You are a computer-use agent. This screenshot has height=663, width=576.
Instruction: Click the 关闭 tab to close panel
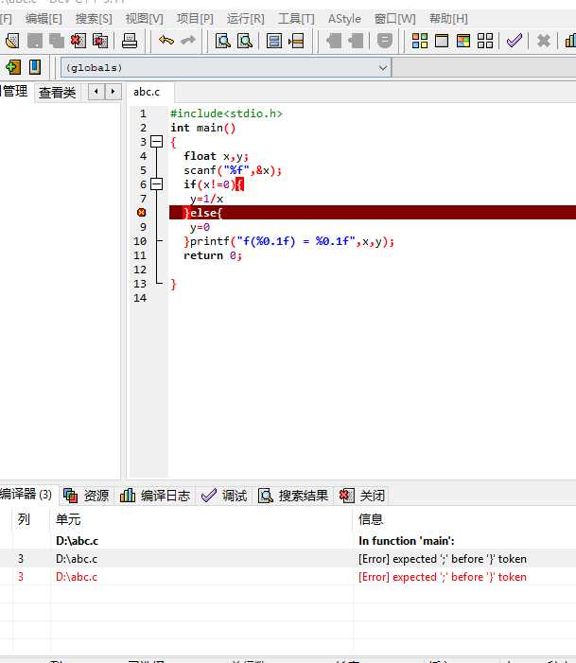point(362,496)
